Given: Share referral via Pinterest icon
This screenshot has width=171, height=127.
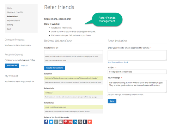Looking at the screenshot, I should point(66,122).
